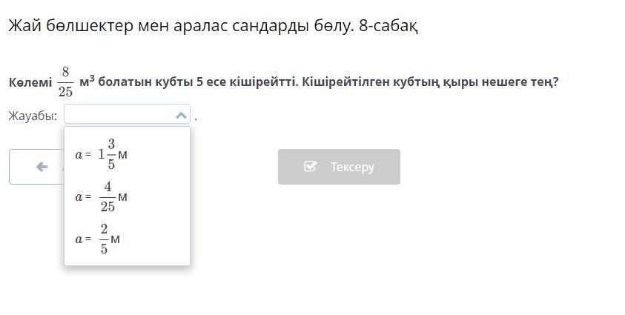Image resolution: width=625 pixels, height=315 pixels.
Task: Click the fraction 8/25 in the question
Action: (65, 82)
